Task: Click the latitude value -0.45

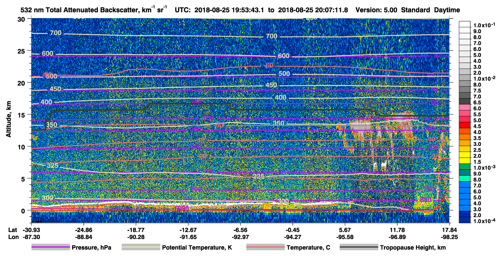Action: (x=292, y=230)
